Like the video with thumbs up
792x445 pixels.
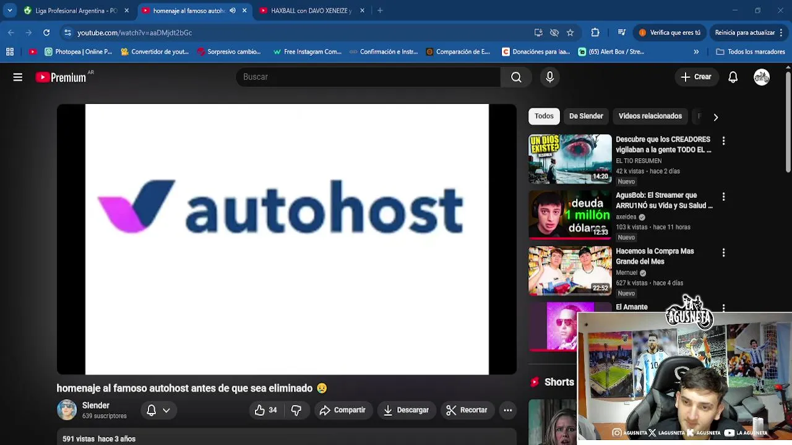pos(266,410)
